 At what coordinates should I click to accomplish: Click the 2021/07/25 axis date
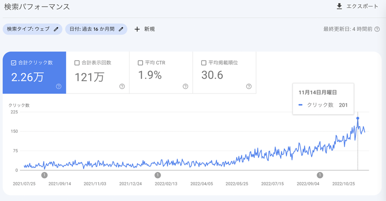pyautogui.click(x=24, y=184)
